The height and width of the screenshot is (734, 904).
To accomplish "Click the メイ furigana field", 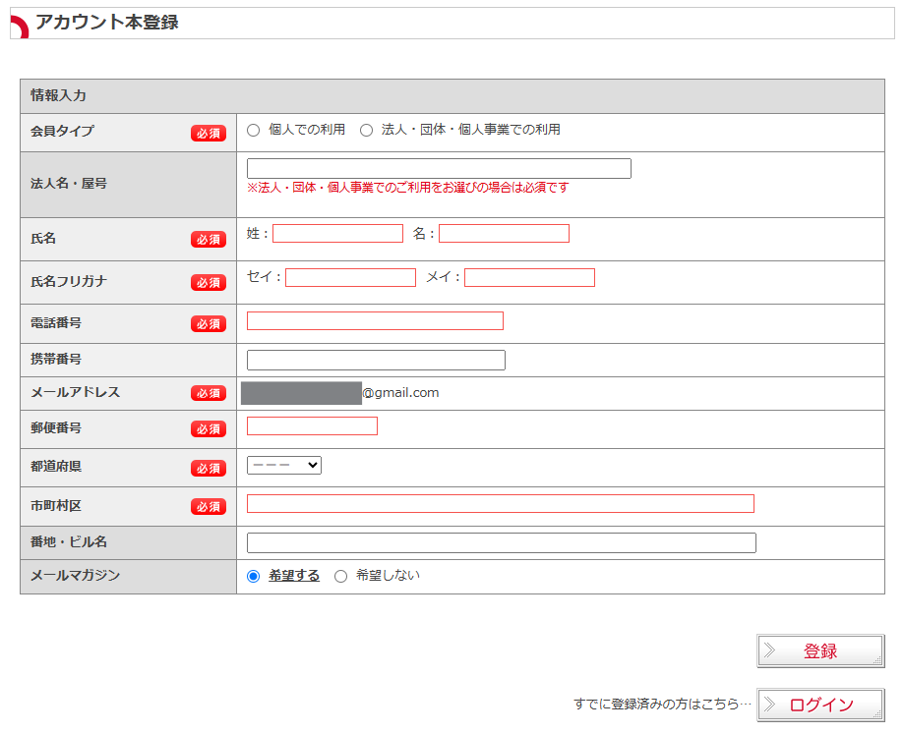I will (x=529, y=277).
